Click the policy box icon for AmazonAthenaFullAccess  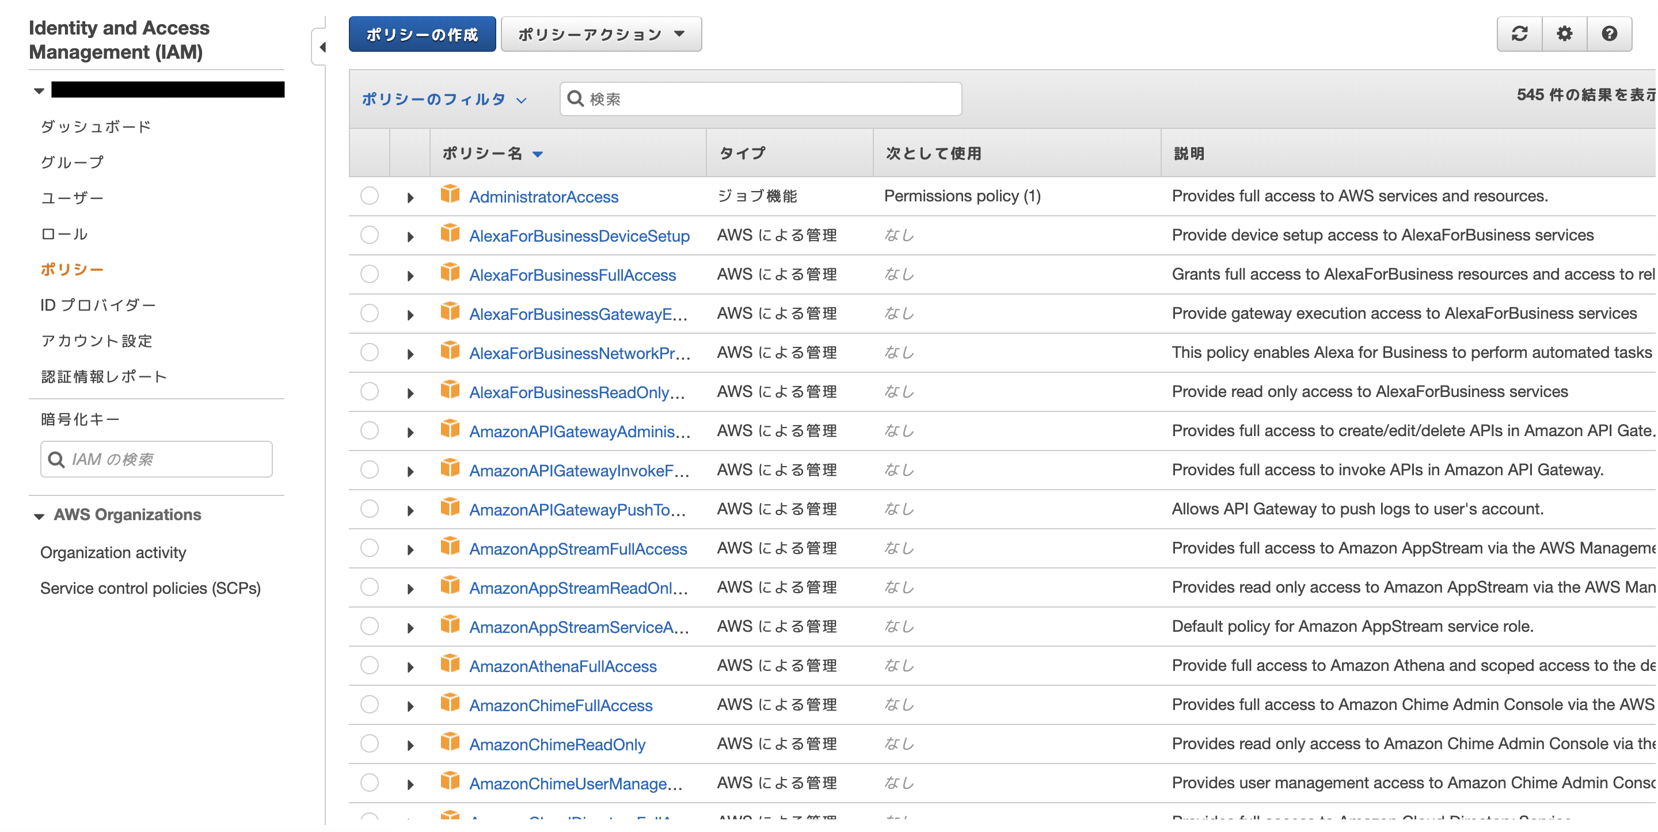coord(450,664)
